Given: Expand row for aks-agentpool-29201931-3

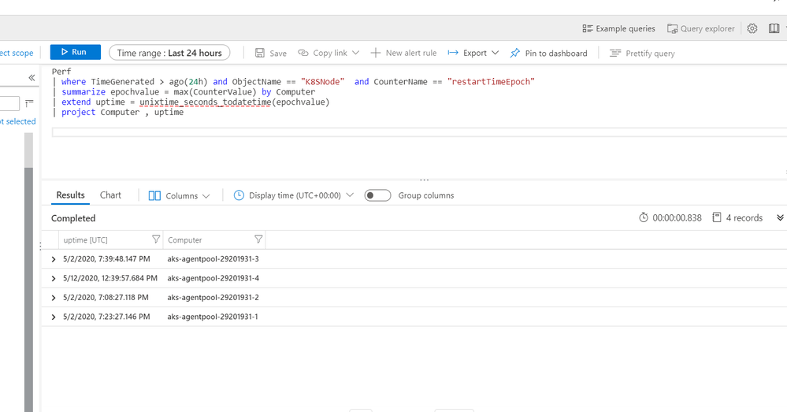Looking at the screenshot, I should 54,259.
